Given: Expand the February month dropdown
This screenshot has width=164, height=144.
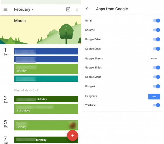Looking at the screenshot, I should [x=24, y=10].
